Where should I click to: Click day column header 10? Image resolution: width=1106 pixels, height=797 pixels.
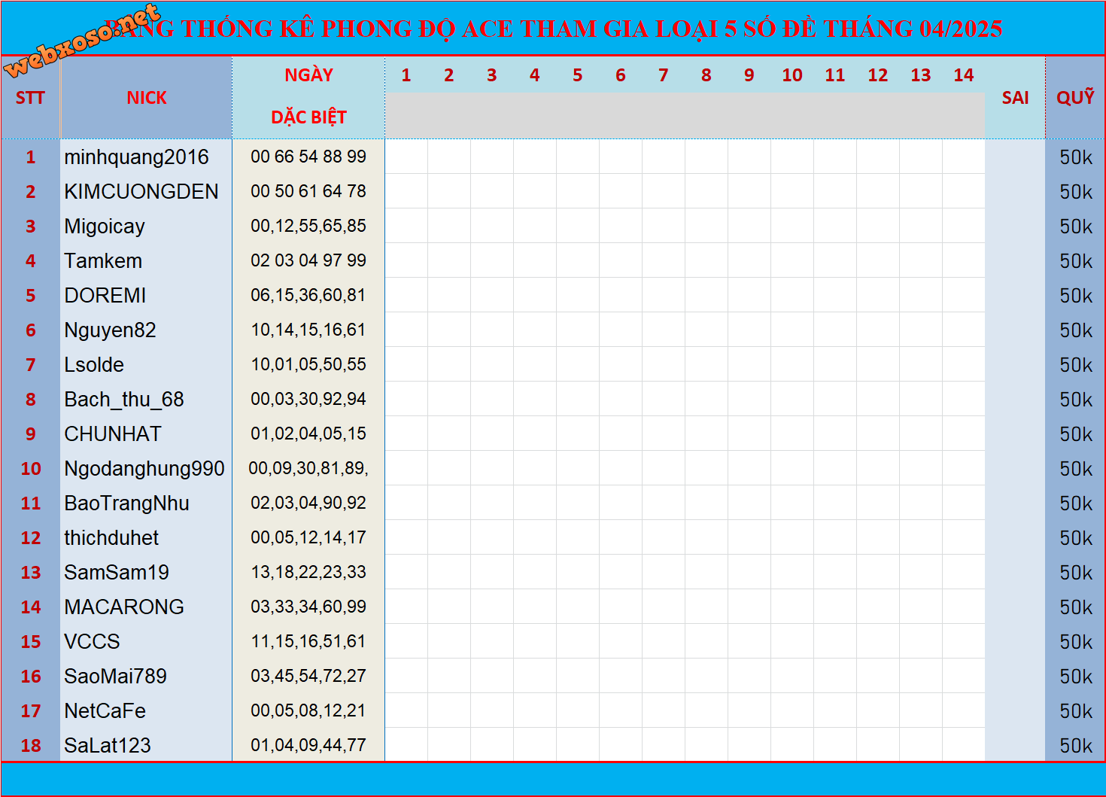coord(792,75)
